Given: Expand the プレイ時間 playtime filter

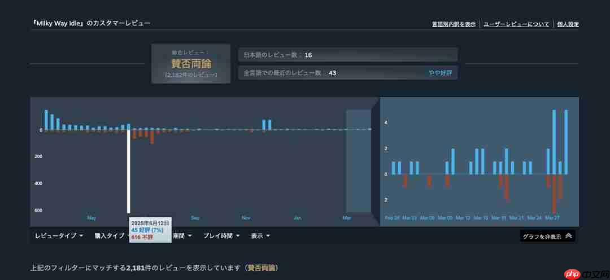Looking at the screenshot, I should 221,235.
